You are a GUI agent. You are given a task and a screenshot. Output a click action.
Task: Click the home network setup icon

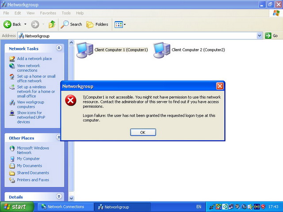pos(12,76)
